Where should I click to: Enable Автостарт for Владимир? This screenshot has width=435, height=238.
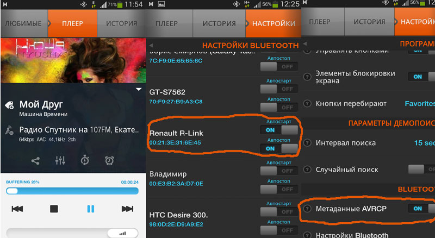279,171
